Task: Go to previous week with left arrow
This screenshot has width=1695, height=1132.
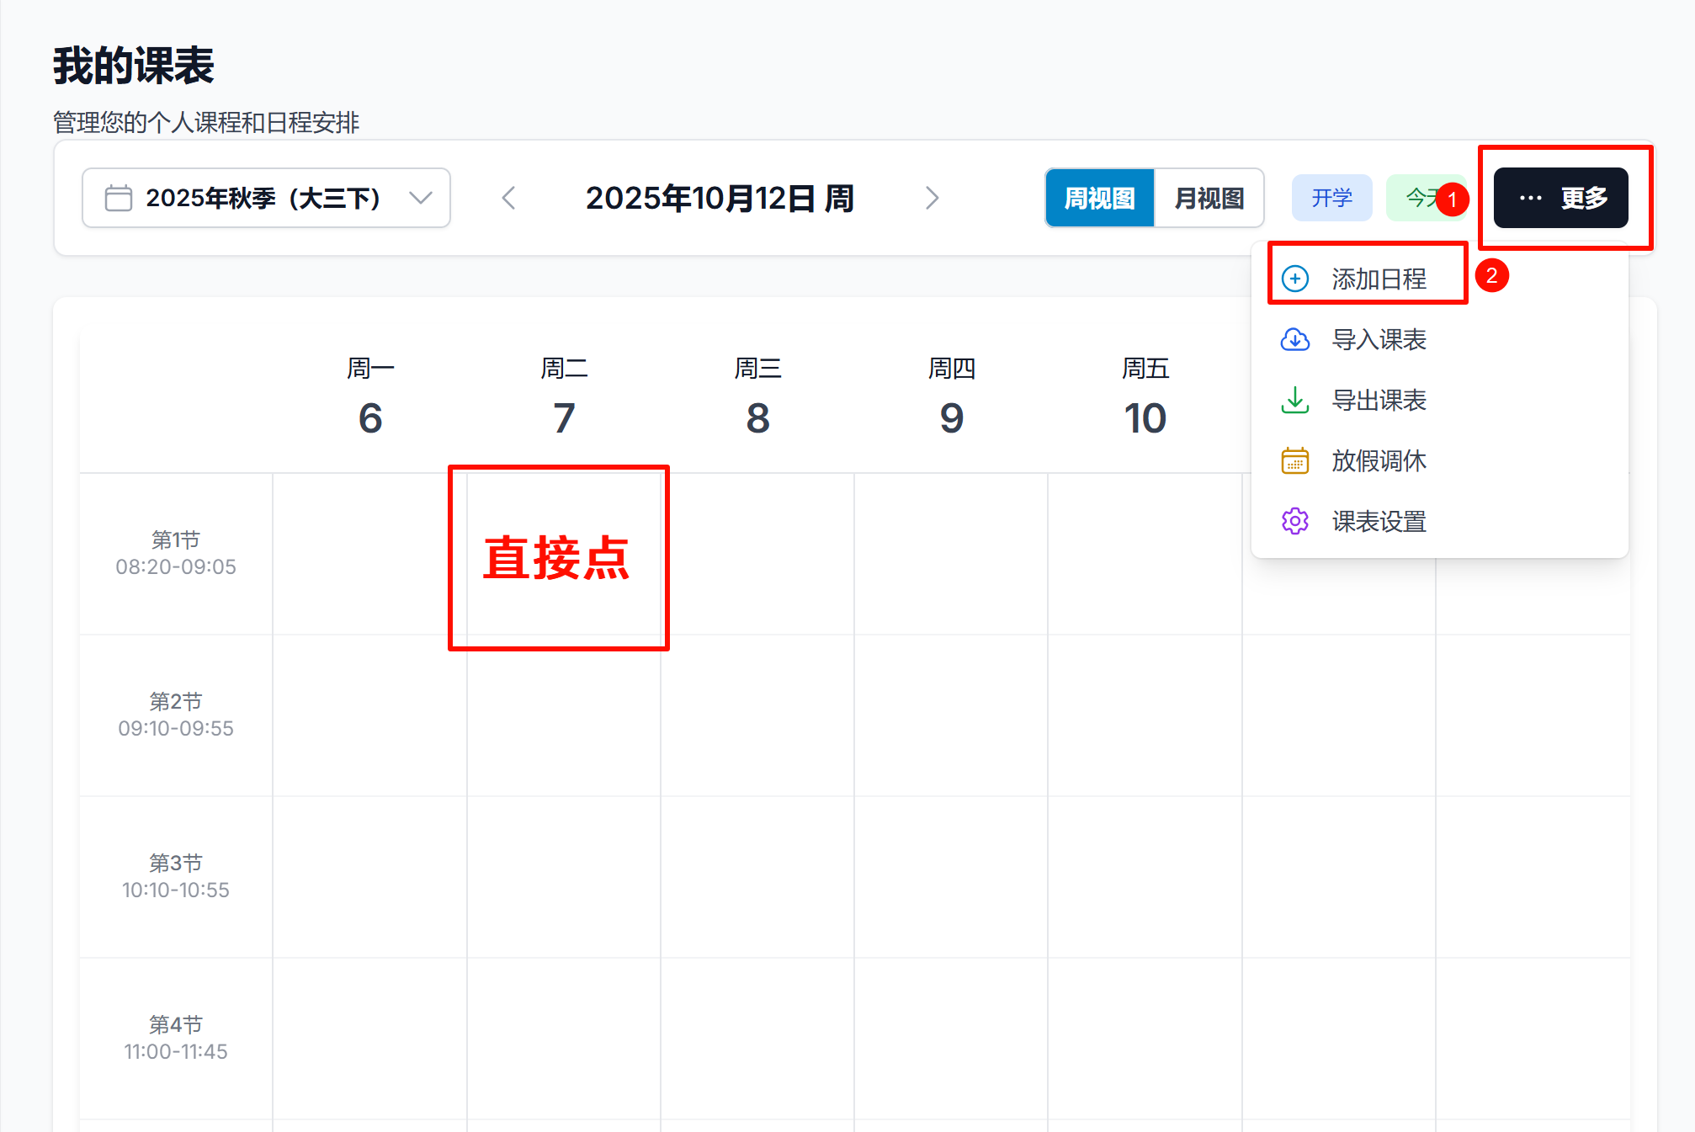Action: (508, 198)
